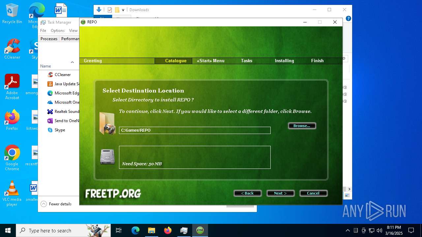Viewport: 422px width, 237px height.
Task: Go back with the < Back button
Action: (x=248, y=193)
